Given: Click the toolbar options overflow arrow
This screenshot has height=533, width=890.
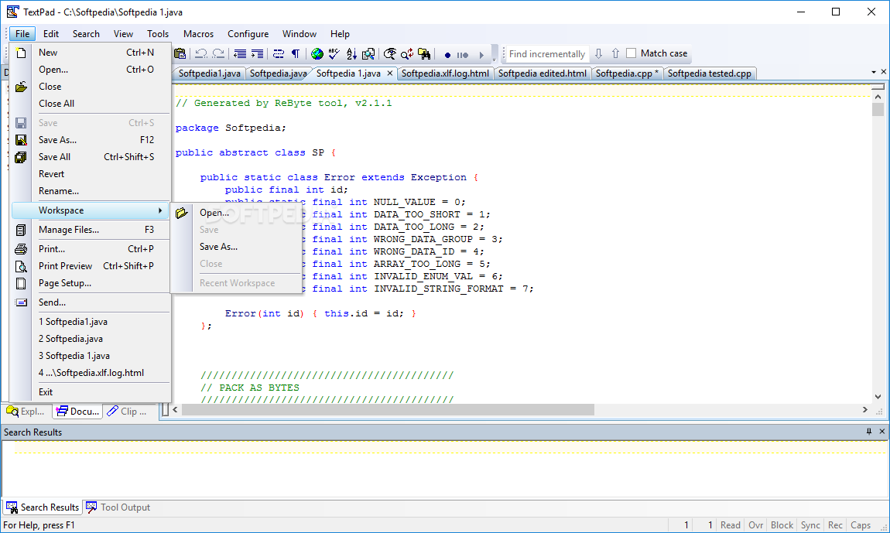Looking at the screenshot, I should [x=494, y=59].
